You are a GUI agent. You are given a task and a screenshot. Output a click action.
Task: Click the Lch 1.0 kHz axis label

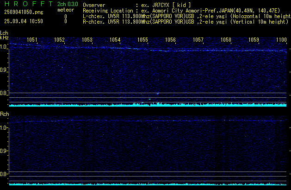point(4,47)
